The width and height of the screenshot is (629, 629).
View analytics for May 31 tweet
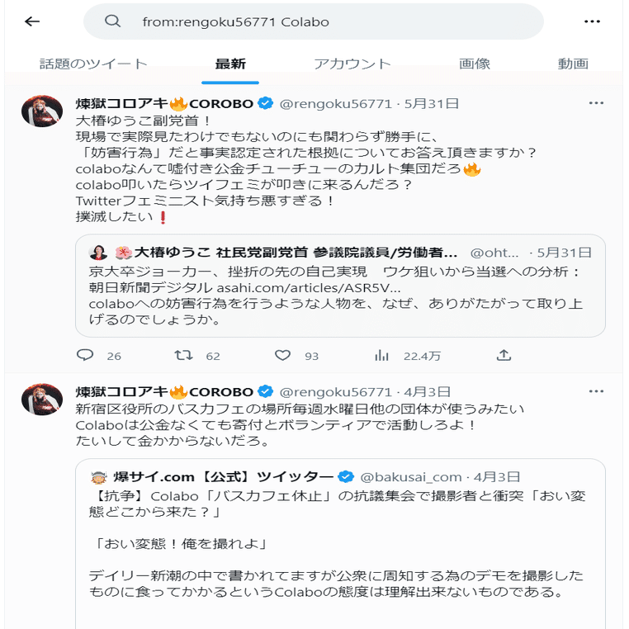click(382, 356)
